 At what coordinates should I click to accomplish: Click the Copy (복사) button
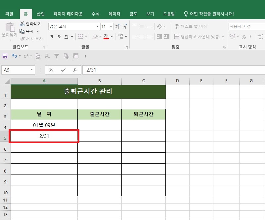pos(27,31)
